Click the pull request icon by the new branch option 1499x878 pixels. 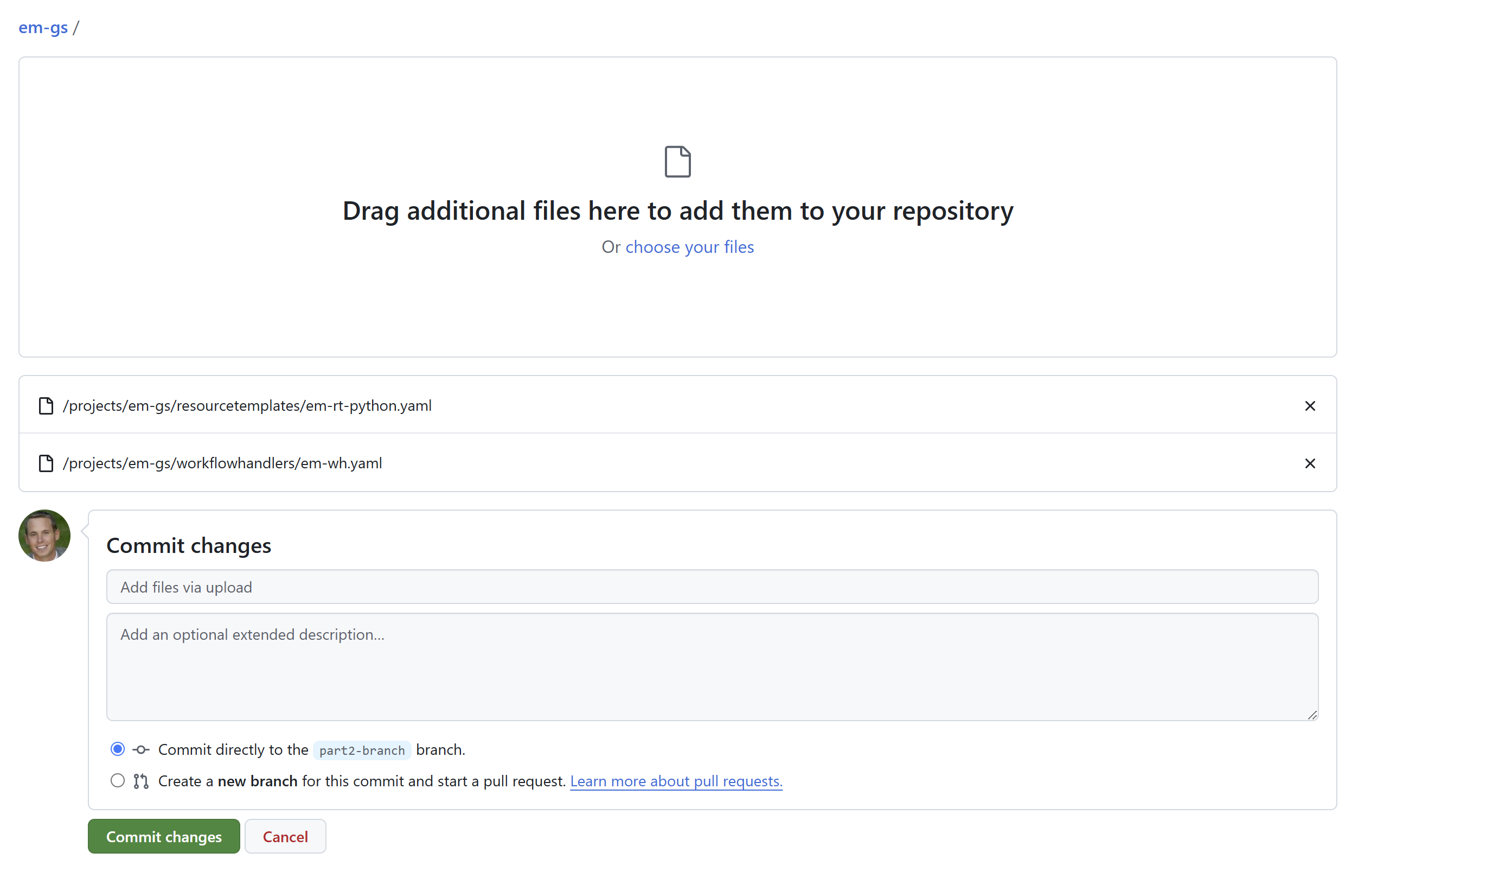pos(141,781)
